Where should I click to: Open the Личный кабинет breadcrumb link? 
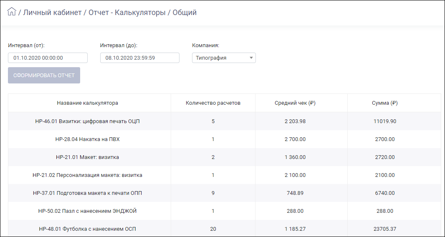point(52,13)
